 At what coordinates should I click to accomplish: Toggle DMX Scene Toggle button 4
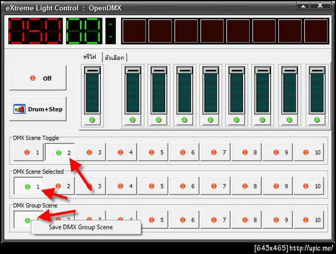click(x=122, y=153)
